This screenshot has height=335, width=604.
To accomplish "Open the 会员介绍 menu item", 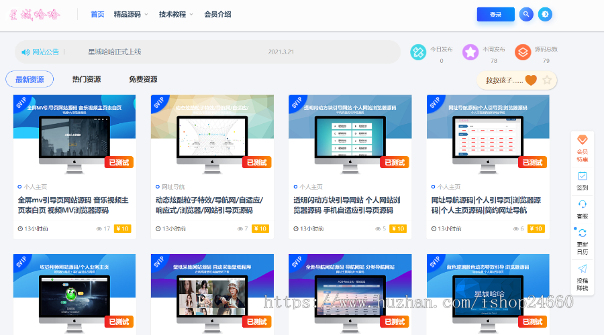I will [x=217, y=14].
